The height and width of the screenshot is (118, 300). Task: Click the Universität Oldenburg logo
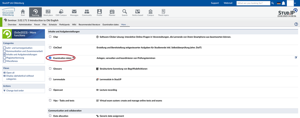tap(8, 12)
